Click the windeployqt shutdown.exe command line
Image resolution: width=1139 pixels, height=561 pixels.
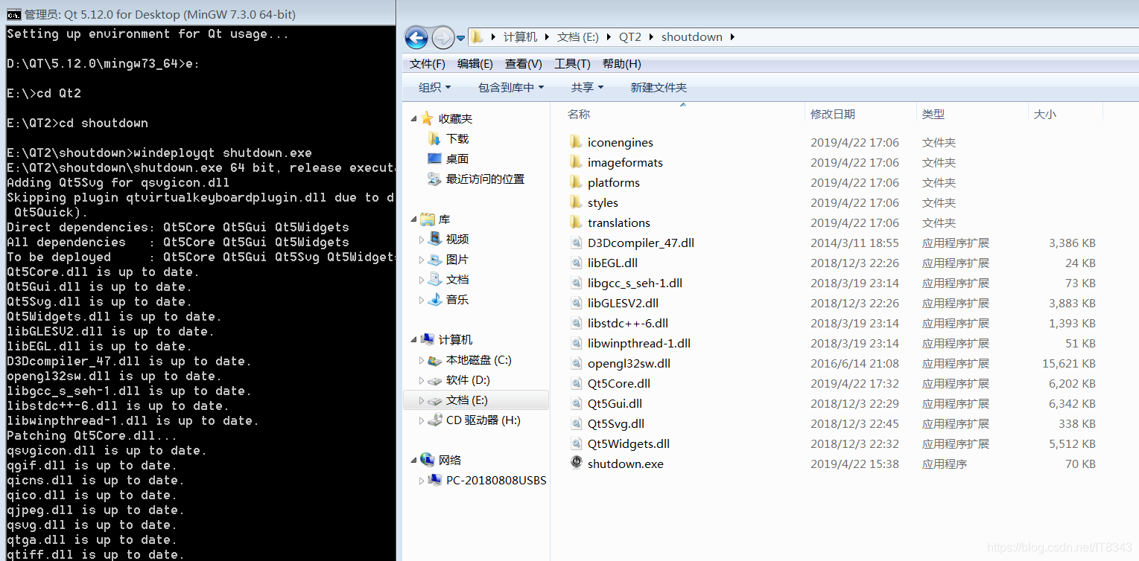159,153
